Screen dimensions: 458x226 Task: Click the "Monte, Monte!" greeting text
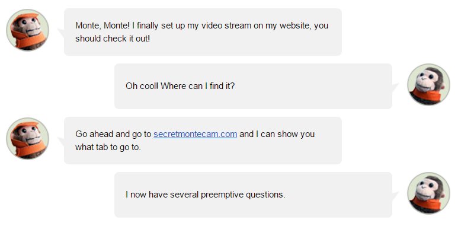(x=103, y=26)
